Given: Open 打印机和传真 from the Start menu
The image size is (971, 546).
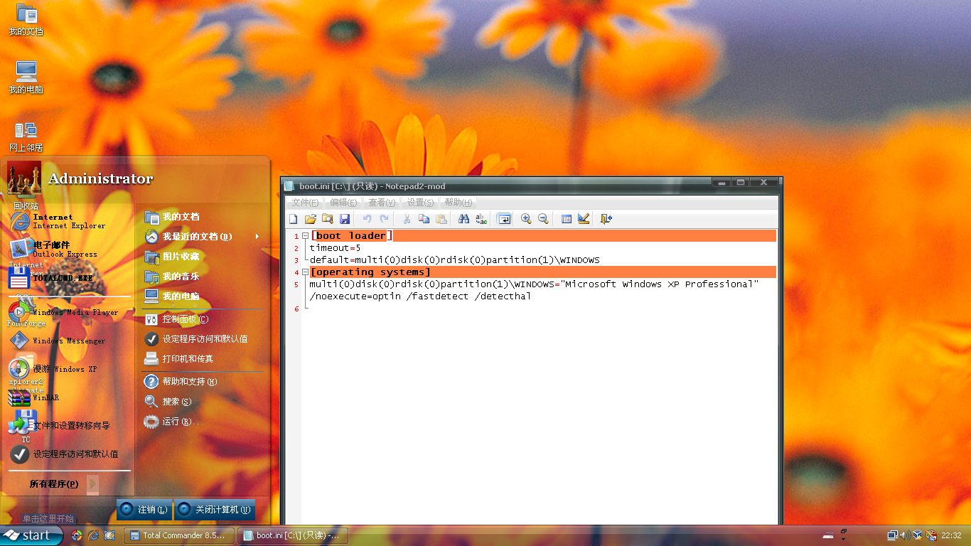Looking at the screenshot, I should (x=202, y=359).
